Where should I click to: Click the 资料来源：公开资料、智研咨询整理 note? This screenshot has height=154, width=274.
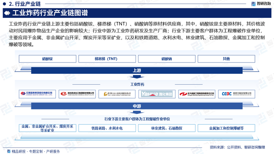tap(237, 147)
